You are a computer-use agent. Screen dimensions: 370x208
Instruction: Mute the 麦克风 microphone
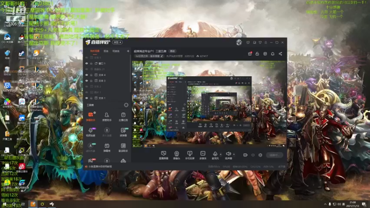click(x=215, y=155)
